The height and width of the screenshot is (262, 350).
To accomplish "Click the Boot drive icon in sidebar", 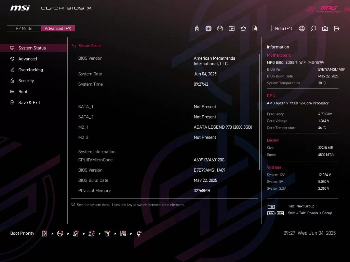I will coord(12,91).
